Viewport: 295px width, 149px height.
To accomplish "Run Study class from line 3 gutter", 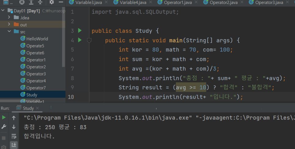I will pos(80,30).
